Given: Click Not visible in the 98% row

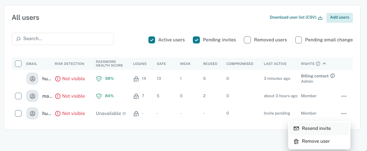Looking at the screenshot, I should 73,79.
